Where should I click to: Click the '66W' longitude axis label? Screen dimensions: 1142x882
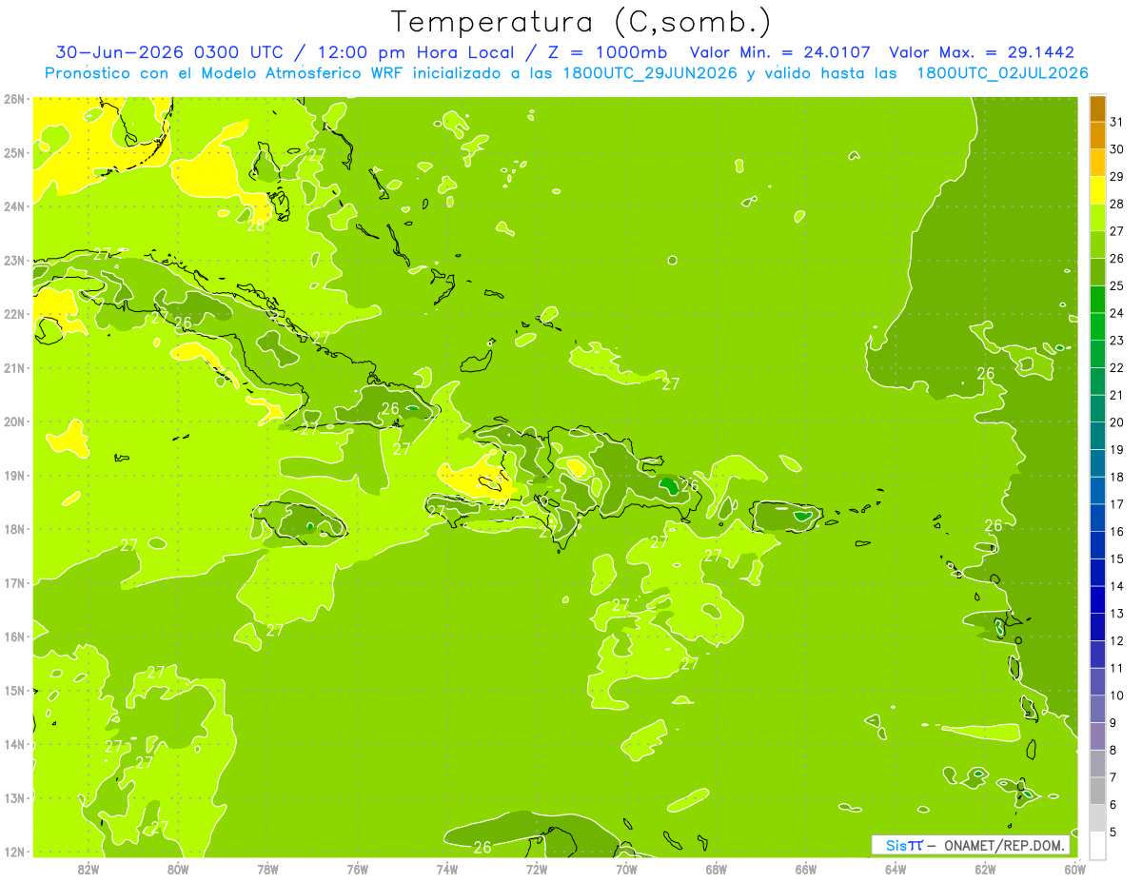(x=806, y=869)
